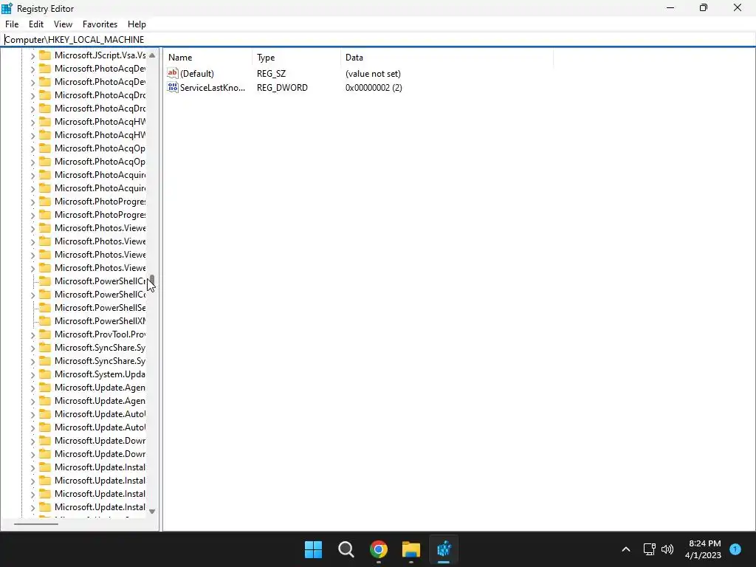756x567 pixels.
Task: Select the Microsoft.PowerShellSe key name
Action: 100,308
